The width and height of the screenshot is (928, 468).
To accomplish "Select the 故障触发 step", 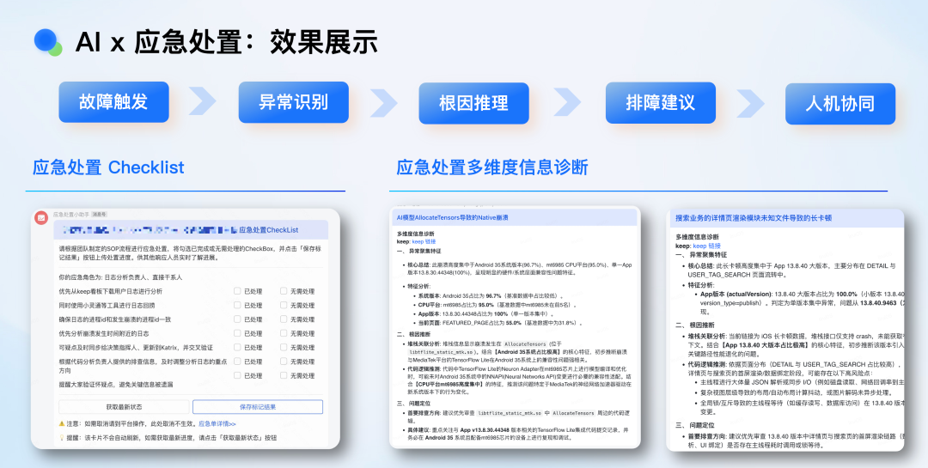I will 113,102.
